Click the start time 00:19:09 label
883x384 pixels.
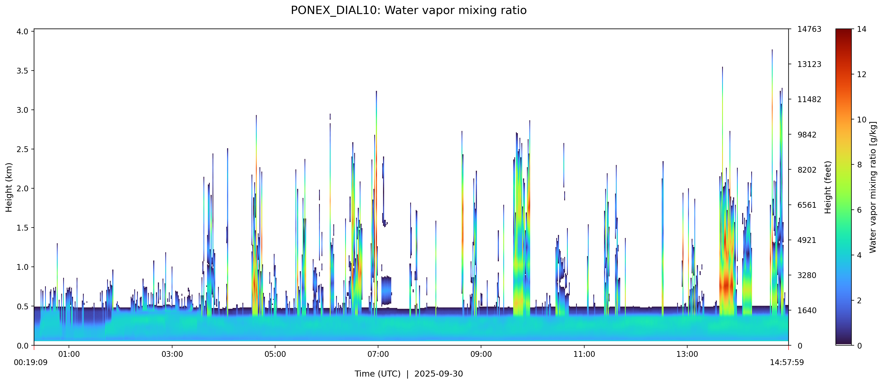coord(30,362)
